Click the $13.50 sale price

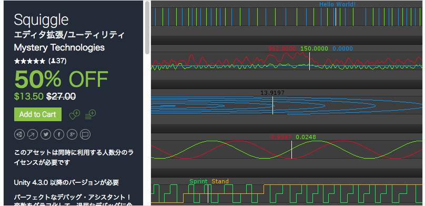28,96
